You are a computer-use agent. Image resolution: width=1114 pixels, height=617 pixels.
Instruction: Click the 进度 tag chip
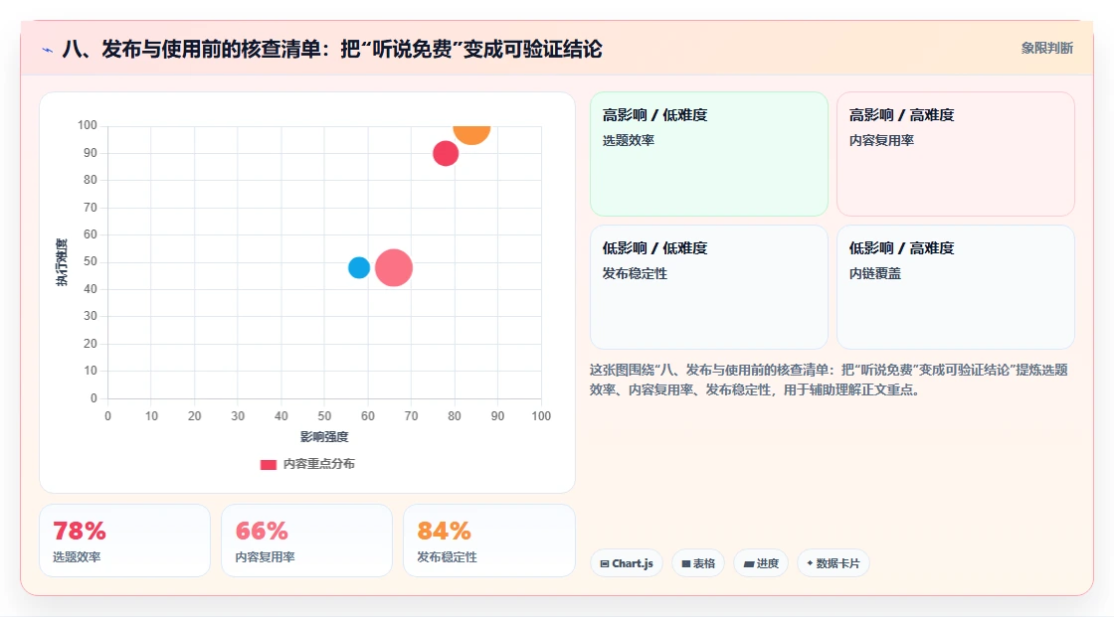(x=761, y=563)
